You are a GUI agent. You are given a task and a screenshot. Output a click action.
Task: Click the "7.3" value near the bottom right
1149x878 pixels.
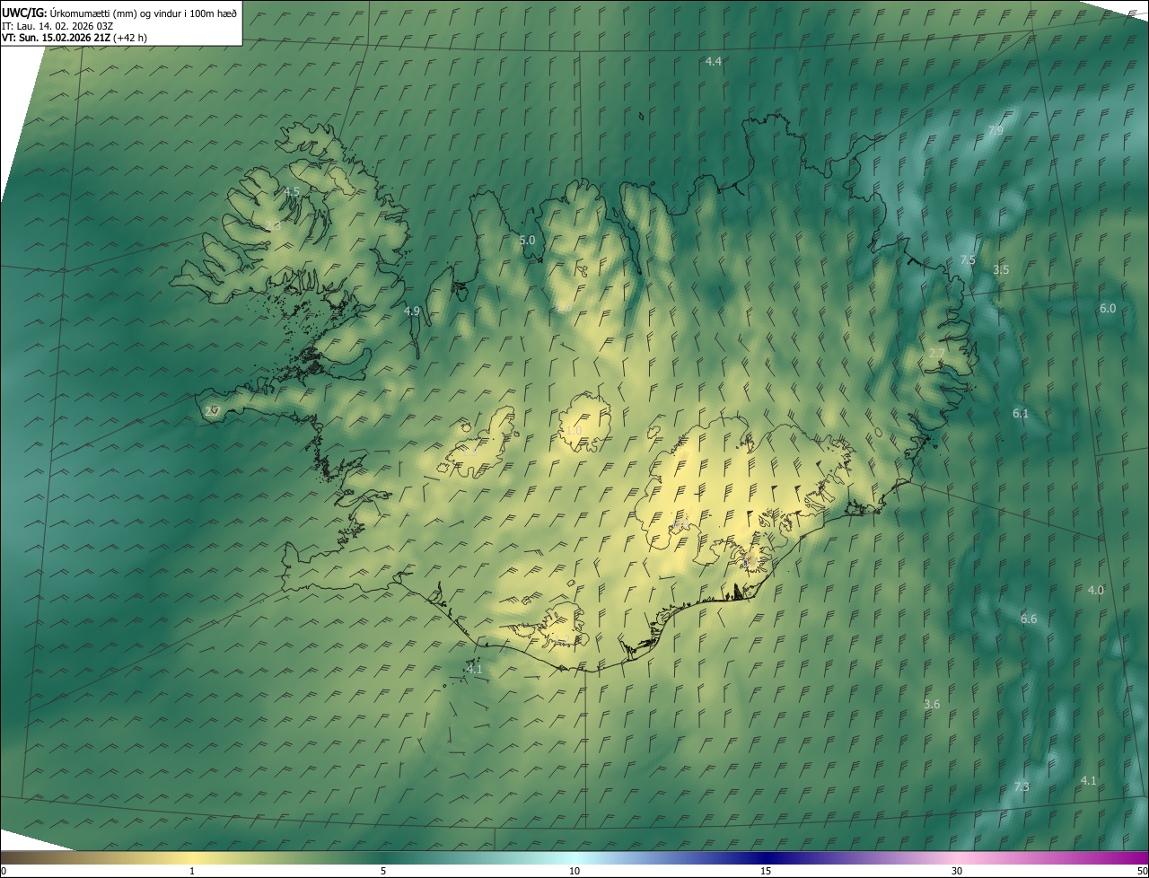coord(1022,787)
